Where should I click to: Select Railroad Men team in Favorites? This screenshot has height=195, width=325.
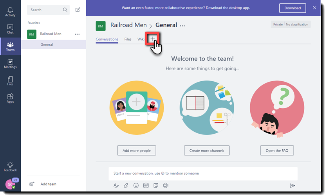51,34
